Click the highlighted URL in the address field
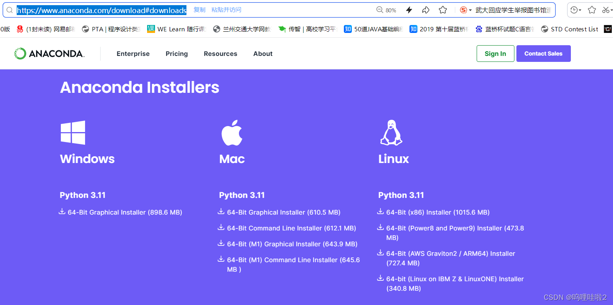Image resolution: width=613 pixels, height=305 pixels. tap(101, 10)
